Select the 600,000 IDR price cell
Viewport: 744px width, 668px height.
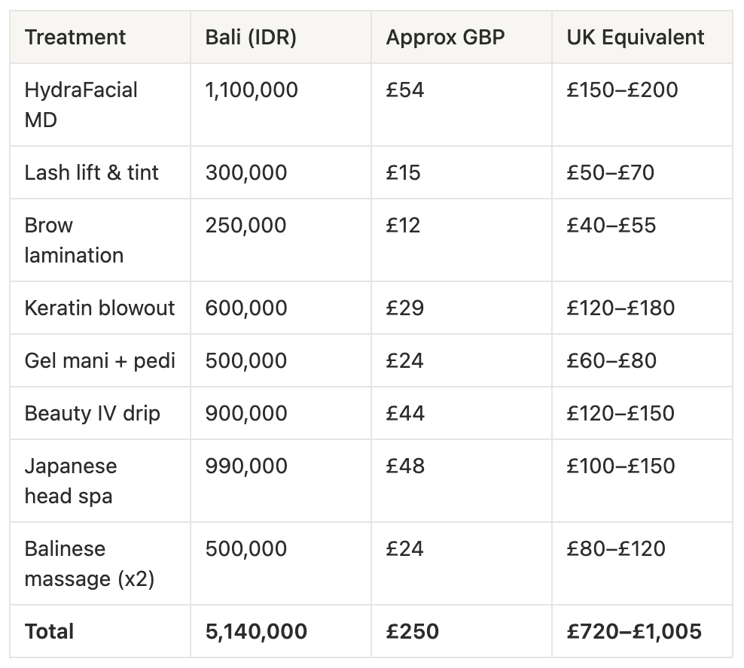pyautogui.click(x=281, y=308)
